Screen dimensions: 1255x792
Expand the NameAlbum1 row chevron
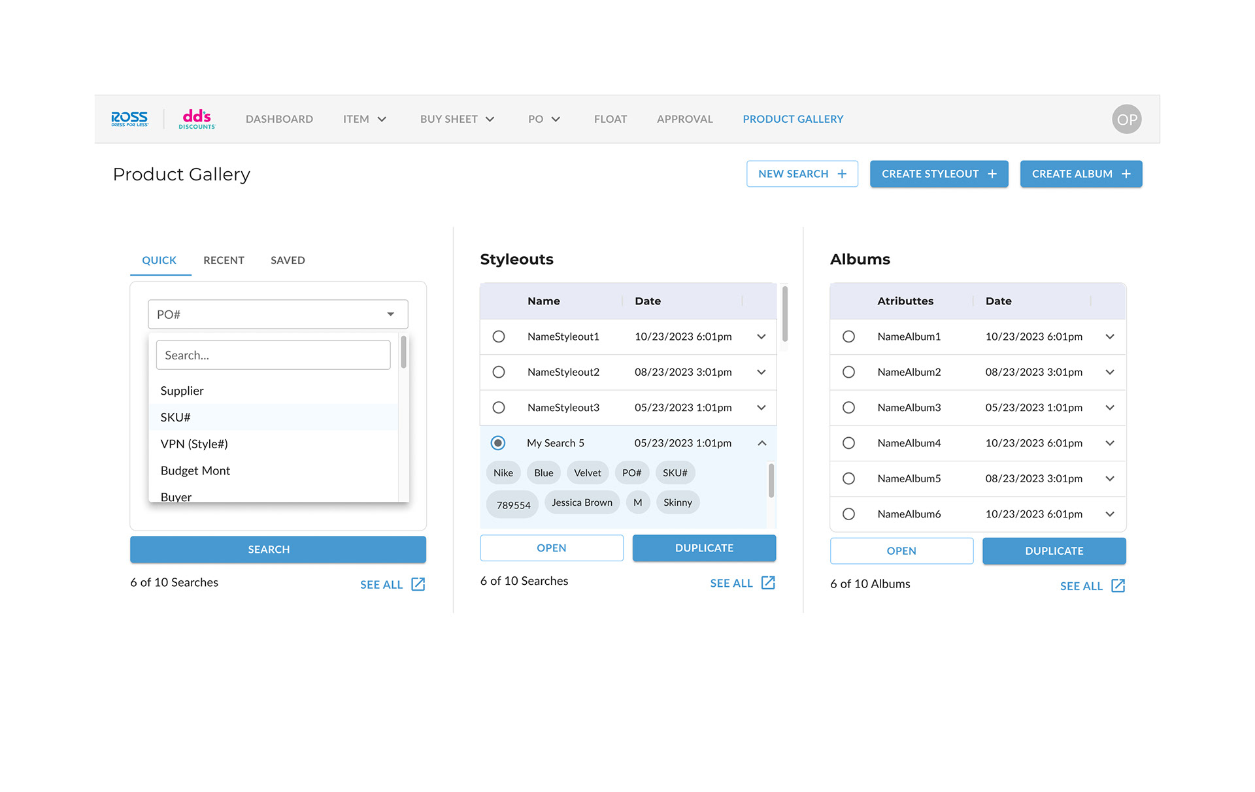pyautogui.click(x=1110, y=337)
